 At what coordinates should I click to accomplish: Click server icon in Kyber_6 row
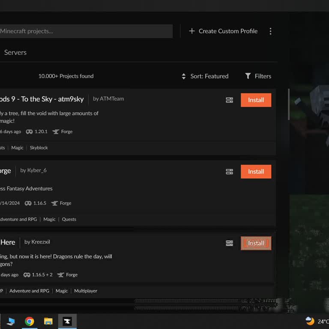click(x=229, y=172)
